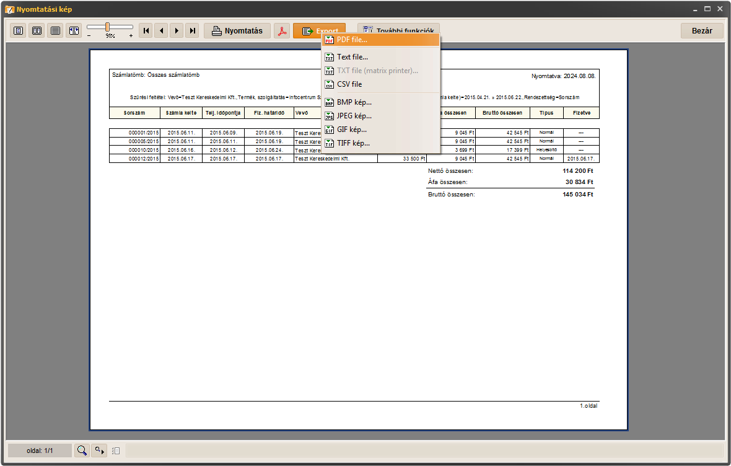The height and width of the screenshot is (466, 731).
Task: Click the empty status bar field
Action: 424,451
